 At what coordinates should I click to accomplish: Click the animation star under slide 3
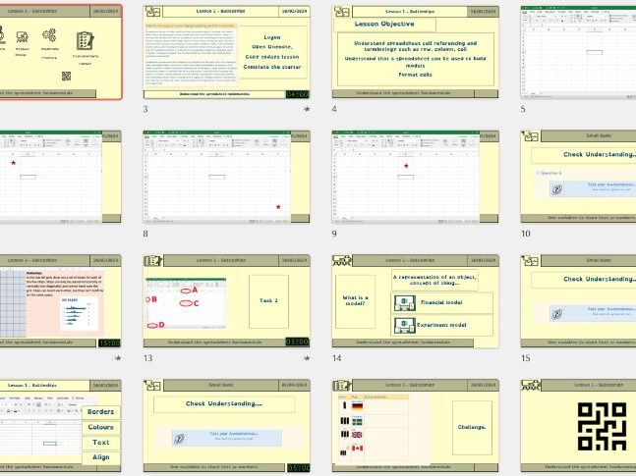(x=307, y=109)
